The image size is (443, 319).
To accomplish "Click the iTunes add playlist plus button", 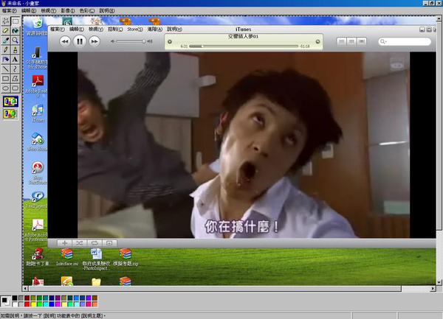I will click(x=64, y=243).
